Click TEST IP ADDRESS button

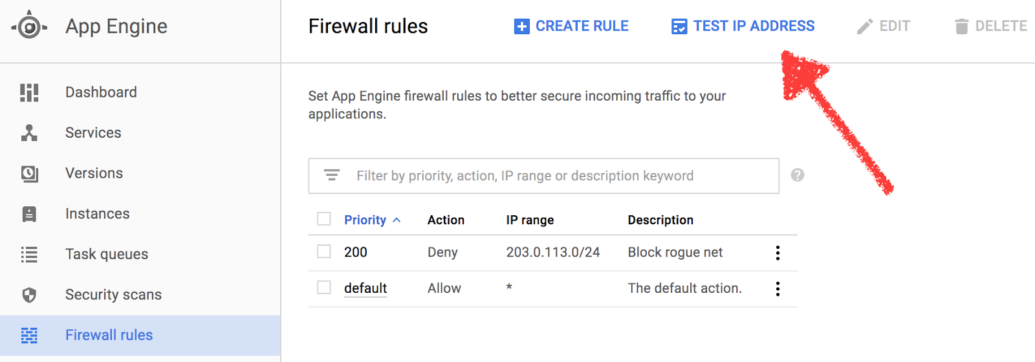743,26
